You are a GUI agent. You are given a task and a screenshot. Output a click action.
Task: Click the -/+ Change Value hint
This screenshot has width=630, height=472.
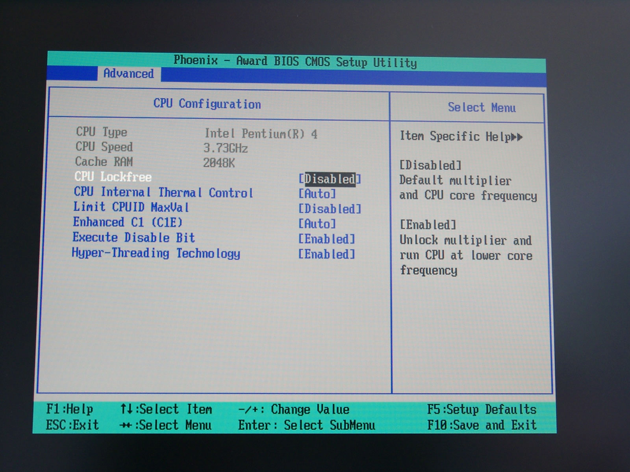[x=293, y=409]
